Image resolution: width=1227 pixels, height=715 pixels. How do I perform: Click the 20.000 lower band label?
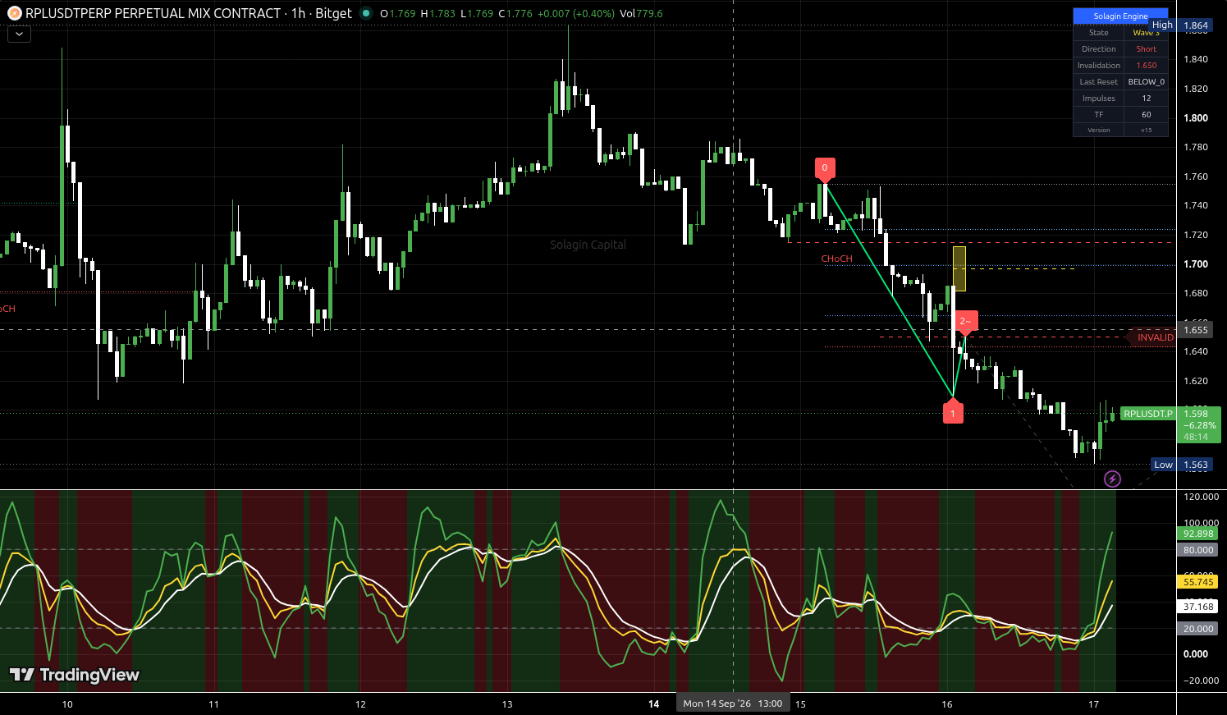(x=1198, y=629)
